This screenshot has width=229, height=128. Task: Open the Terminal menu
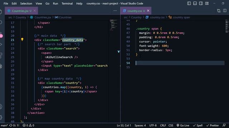click(x=67, y=4)
